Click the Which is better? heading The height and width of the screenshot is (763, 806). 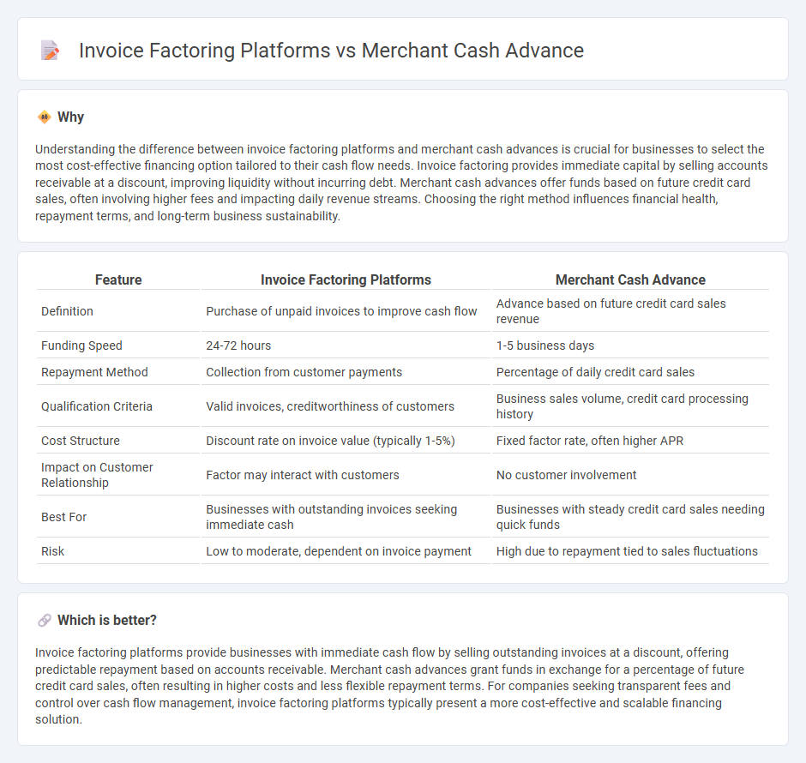point(107,620)
